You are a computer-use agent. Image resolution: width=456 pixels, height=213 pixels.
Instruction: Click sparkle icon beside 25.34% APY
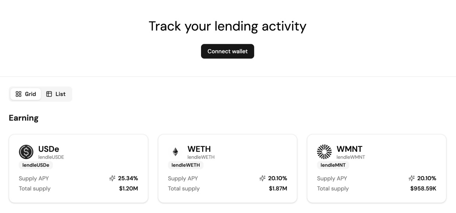pos(112,178)
